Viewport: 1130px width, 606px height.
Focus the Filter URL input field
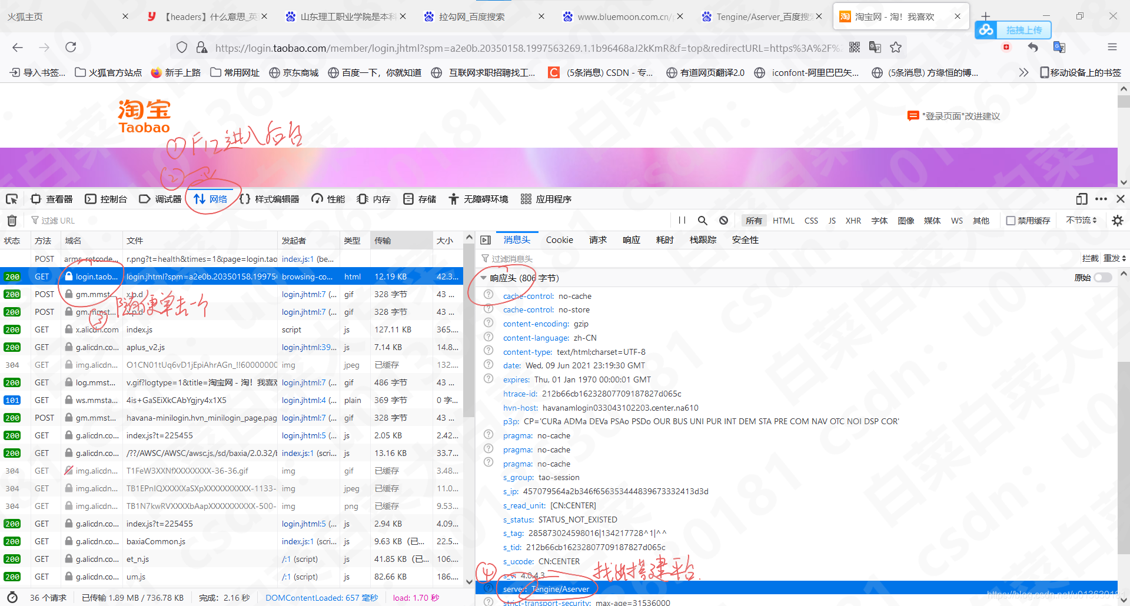tap(347, 221)
